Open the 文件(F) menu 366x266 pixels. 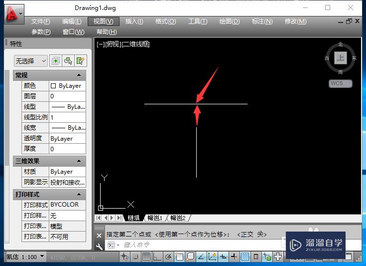pyautogui.click(x=40, y=21)
